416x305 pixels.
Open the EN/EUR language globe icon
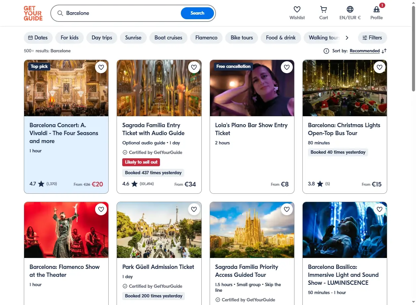click(x=350, y=10)
